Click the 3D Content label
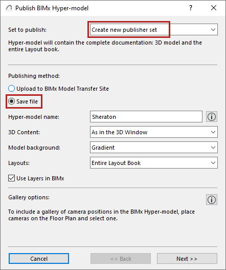This screenshot has width=226, height=270. (x=24, y=132)
